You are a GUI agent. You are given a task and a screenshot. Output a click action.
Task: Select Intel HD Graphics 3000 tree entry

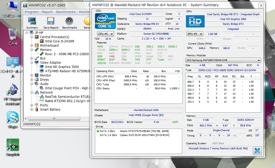[62, 67]
